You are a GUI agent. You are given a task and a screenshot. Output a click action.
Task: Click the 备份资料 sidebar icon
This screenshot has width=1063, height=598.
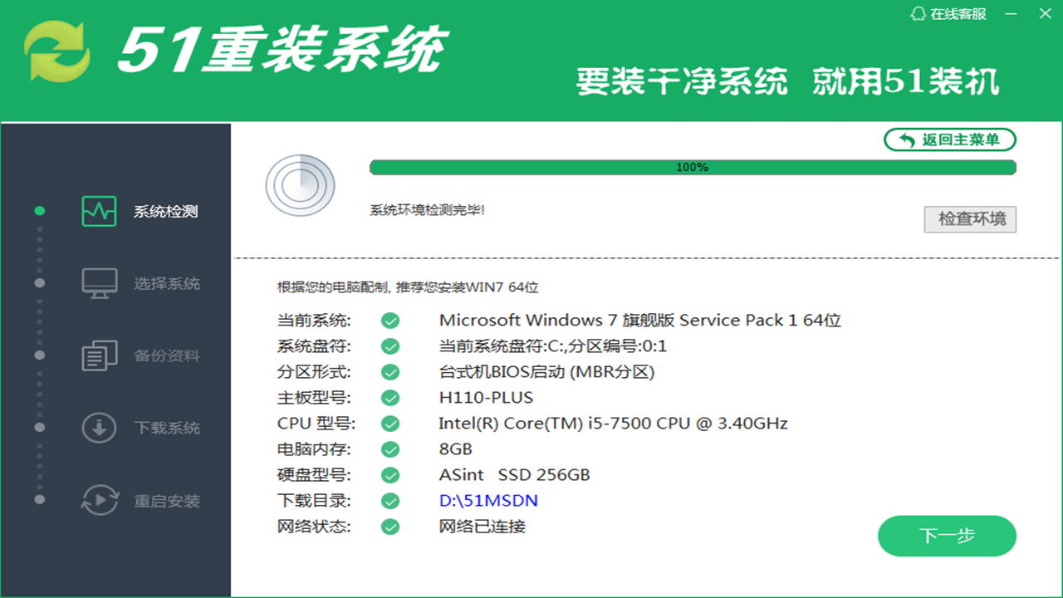pyautogui.click(x=99, y=355)
